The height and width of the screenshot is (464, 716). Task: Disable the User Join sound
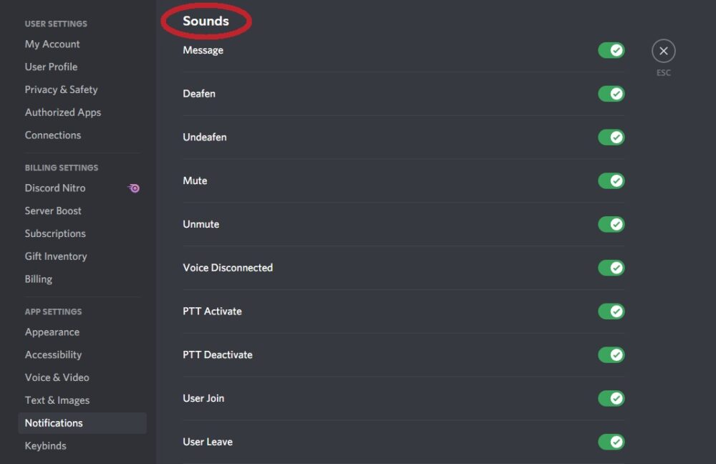pos(611,398)
